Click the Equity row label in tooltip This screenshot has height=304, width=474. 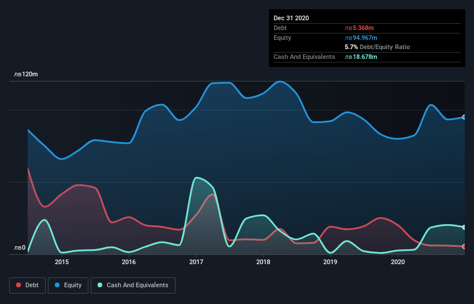coord(282,38)
